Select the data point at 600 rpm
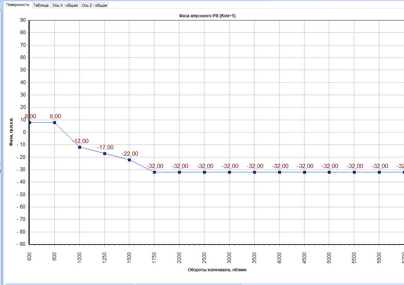 pos(30,123)
